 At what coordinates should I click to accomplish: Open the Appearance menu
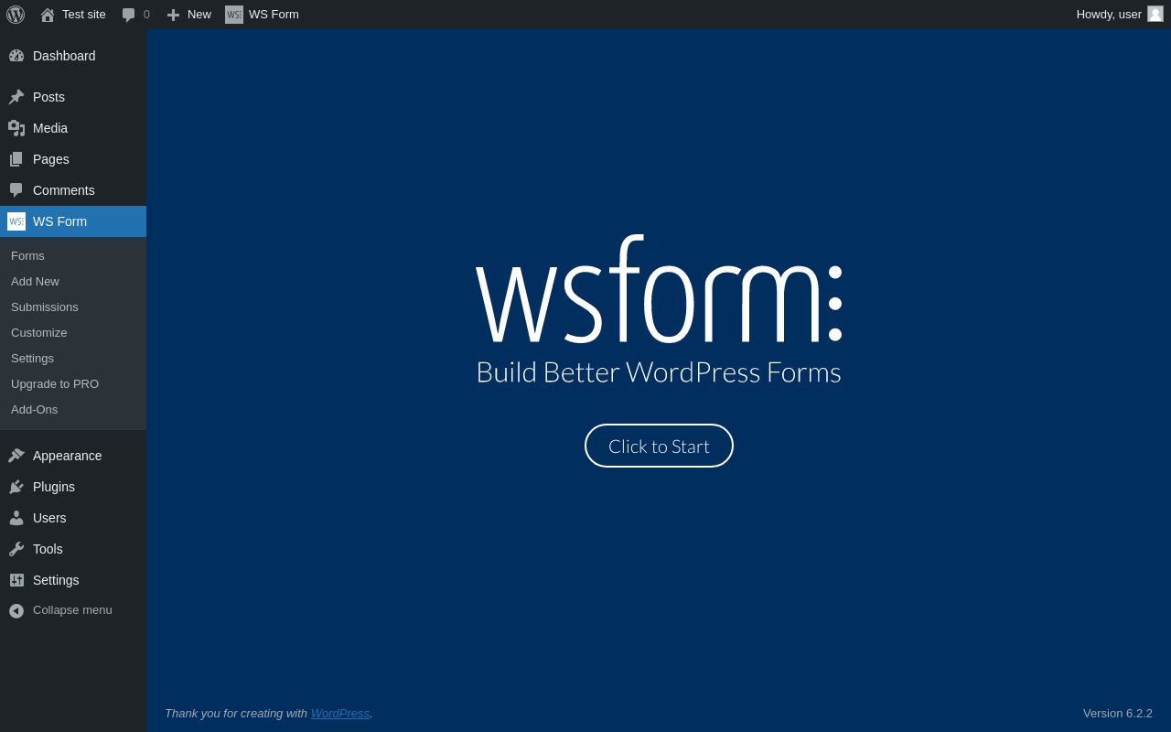(x=73, y=456)
